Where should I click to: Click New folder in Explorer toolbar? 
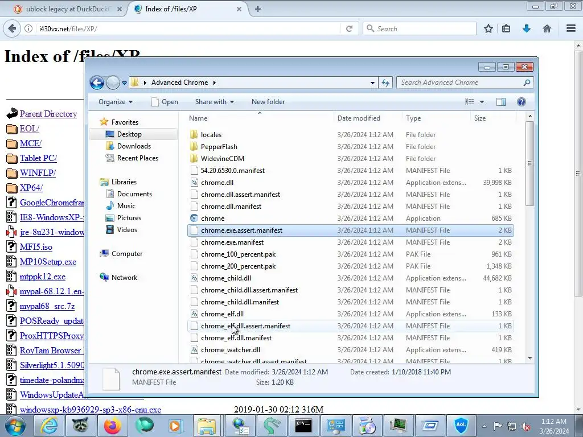pyautogui.click(x=268, y=102)
